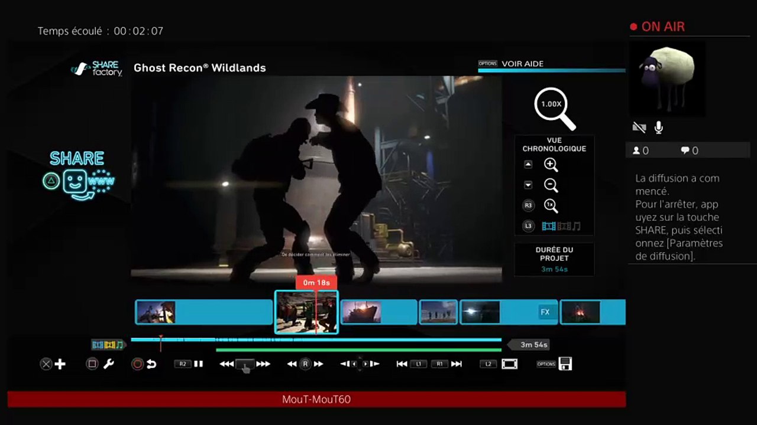
Task: Click the Ghost Recon Wildlands project title
Action: 200,68
